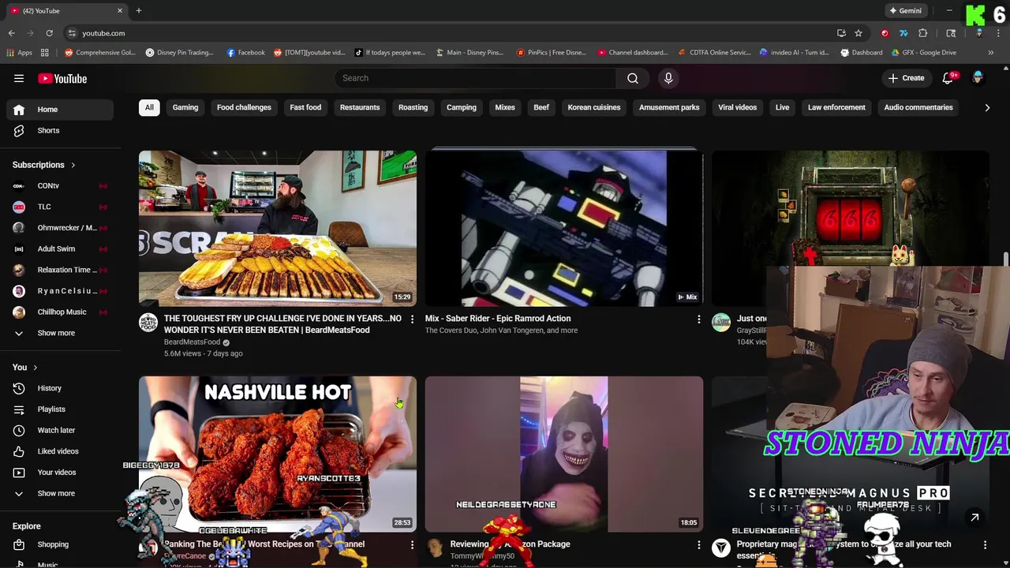
Task: Show more bookmarks chevron
Action: tap(991, 53)
